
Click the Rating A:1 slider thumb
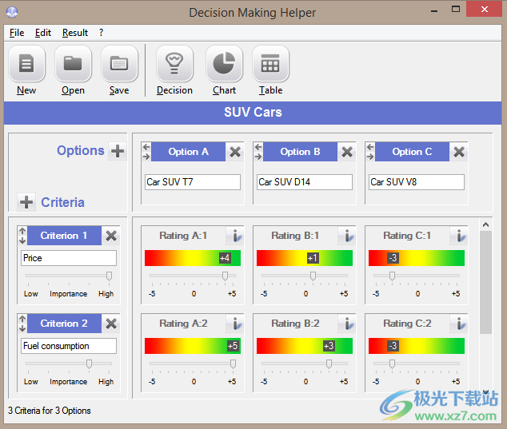click(x=225, y=276)
